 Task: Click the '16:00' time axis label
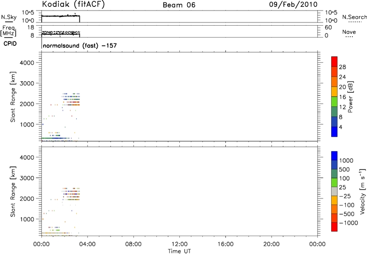coord(225,244)
